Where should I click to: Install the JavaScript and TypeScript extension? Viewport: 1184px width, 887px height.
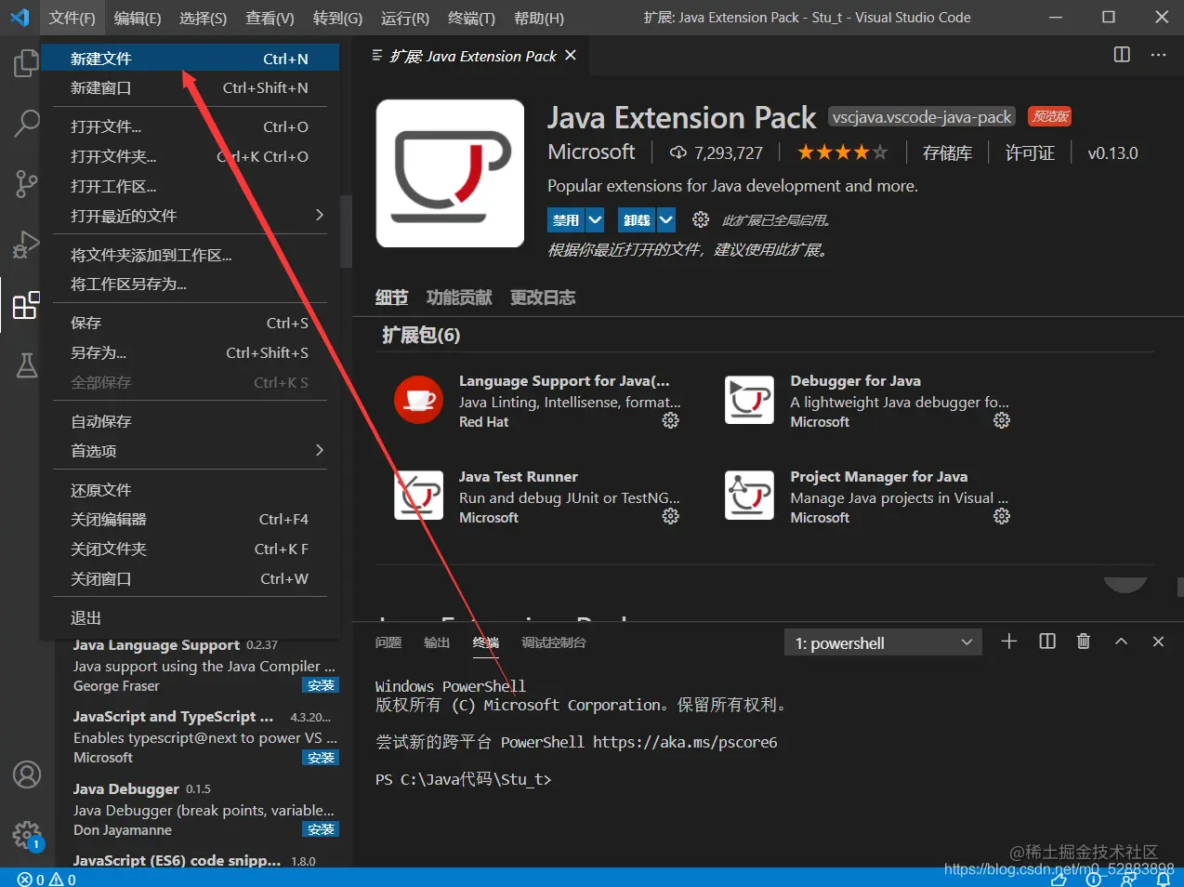321,758
